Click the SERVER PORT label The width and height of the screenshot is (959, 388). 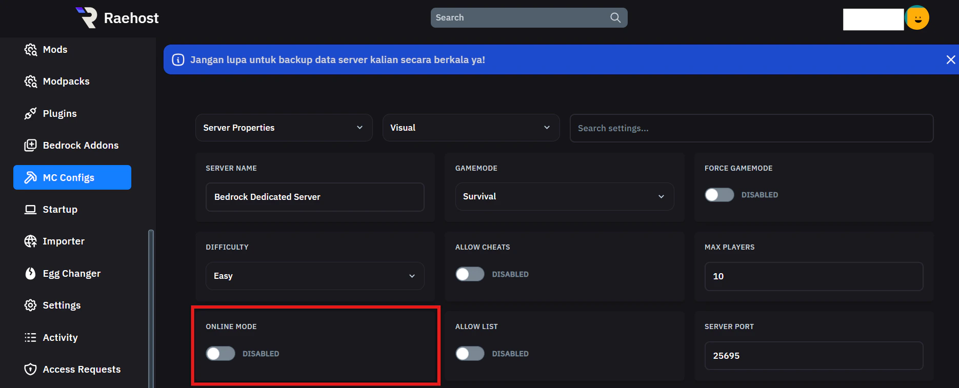pyautogui.click(x=729, y=326)
